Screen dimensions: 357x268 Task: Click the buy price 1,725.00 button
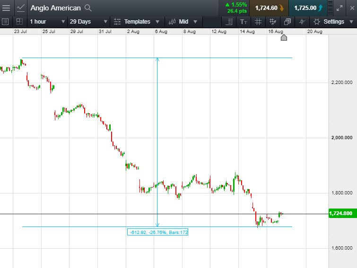coord(308,8)
